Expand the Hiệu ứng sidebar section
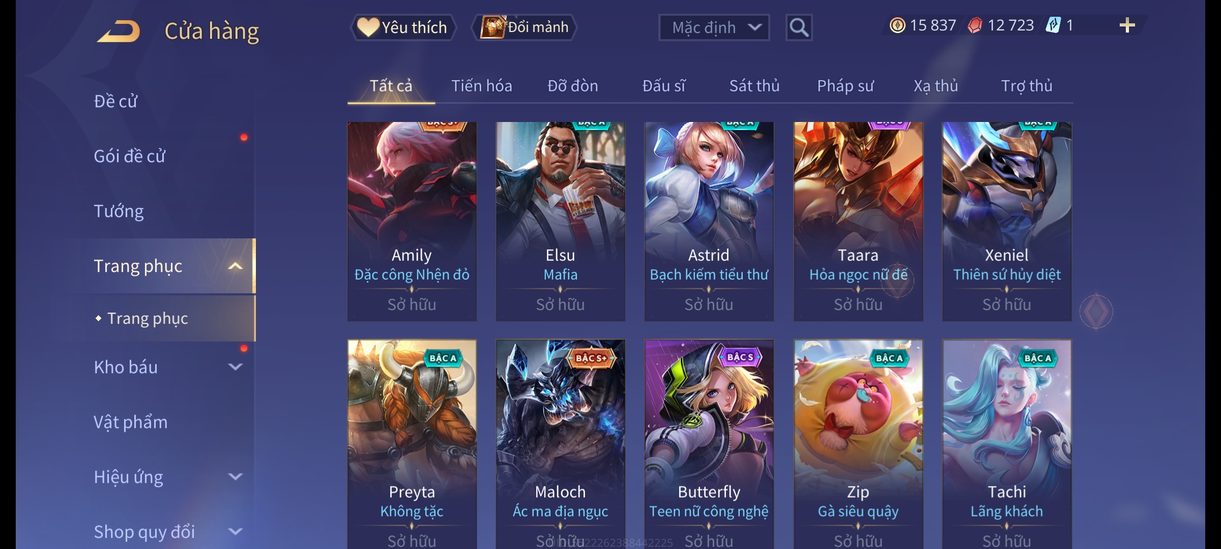Image resolution: width=1221 pixels, height=549 pixels. (x=235, y=476)
